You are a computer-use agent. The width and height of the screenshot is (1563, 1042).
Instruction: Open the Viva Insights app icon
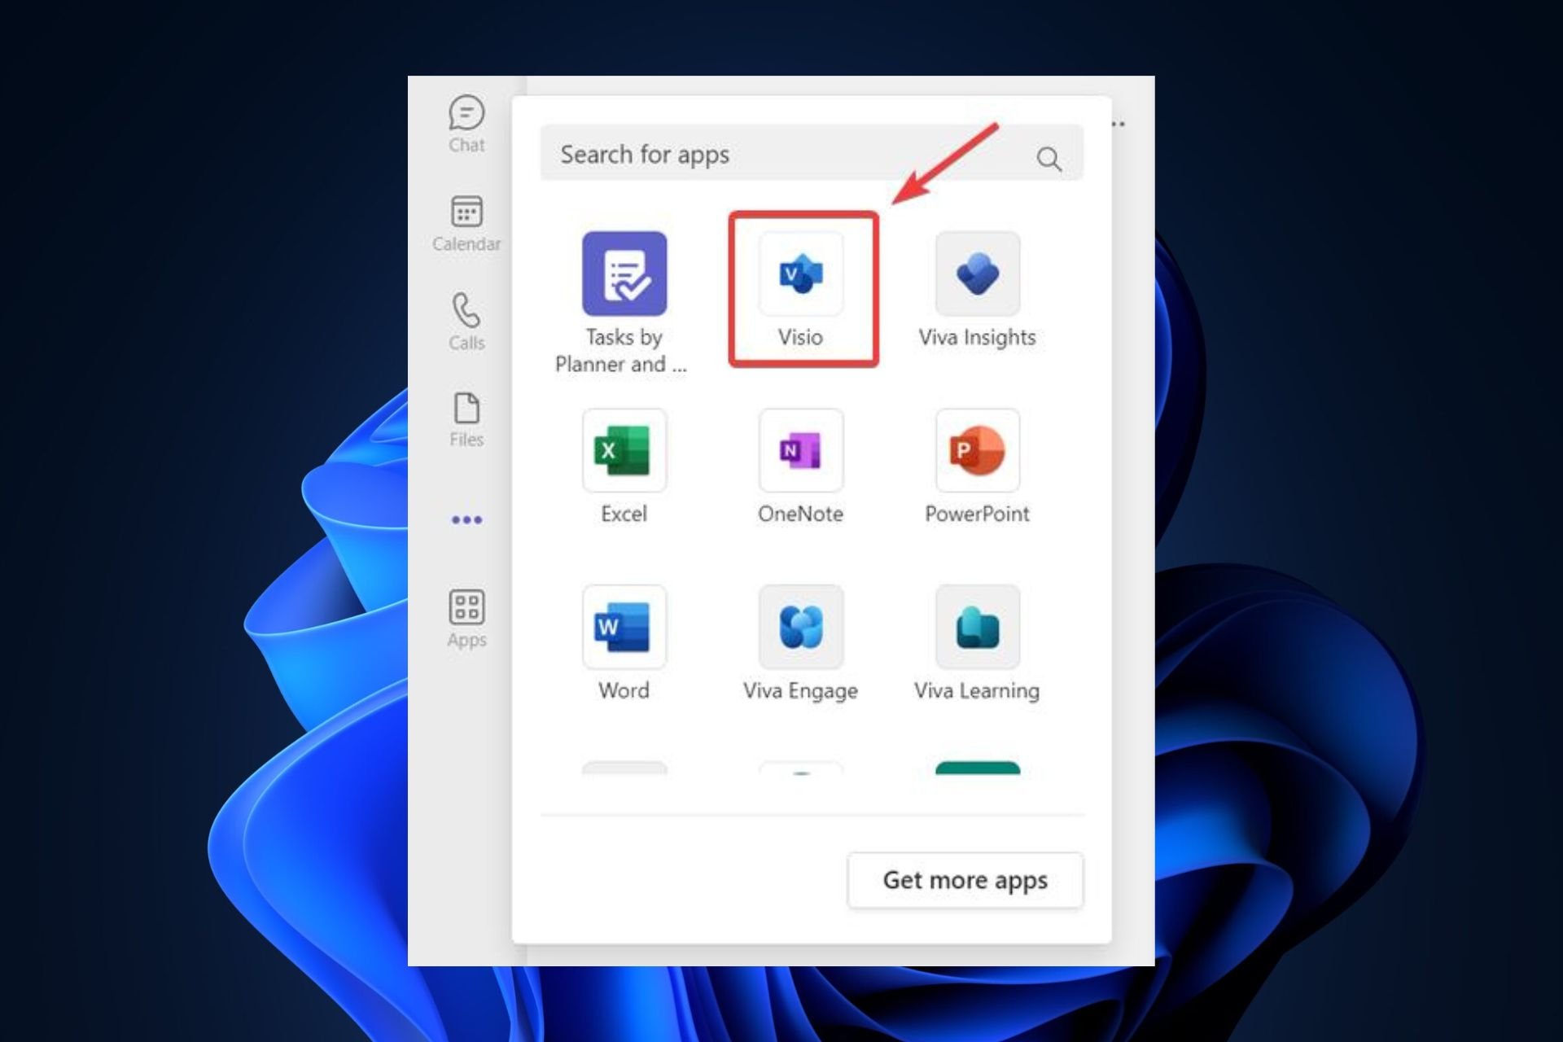pos(978,274)
